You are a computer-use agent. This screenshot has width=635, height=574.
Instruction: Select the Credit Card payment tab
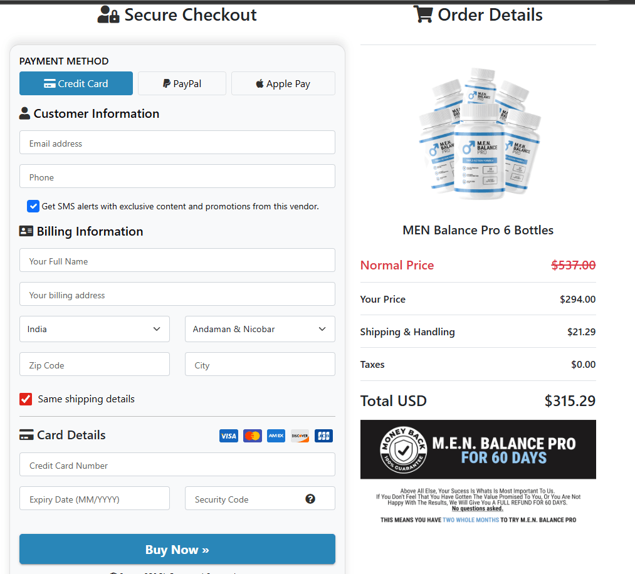[x=76, y=83]
